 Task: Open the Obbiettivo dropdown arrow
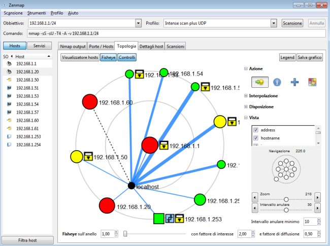click(138, 23)
